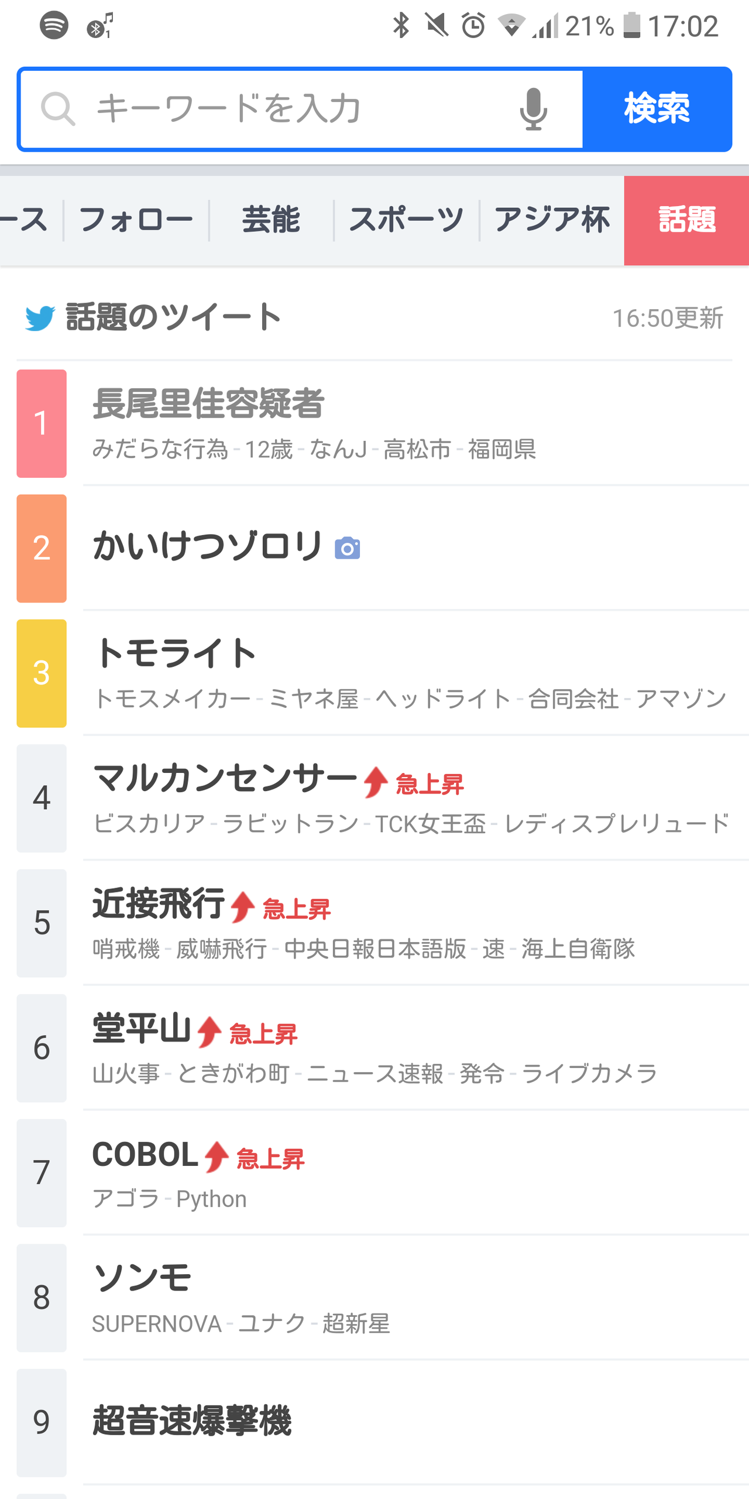The width and height of the screenshot is (749, 1499).
Task: Switch to the 芸能 tab
Action: coord(272,221)
